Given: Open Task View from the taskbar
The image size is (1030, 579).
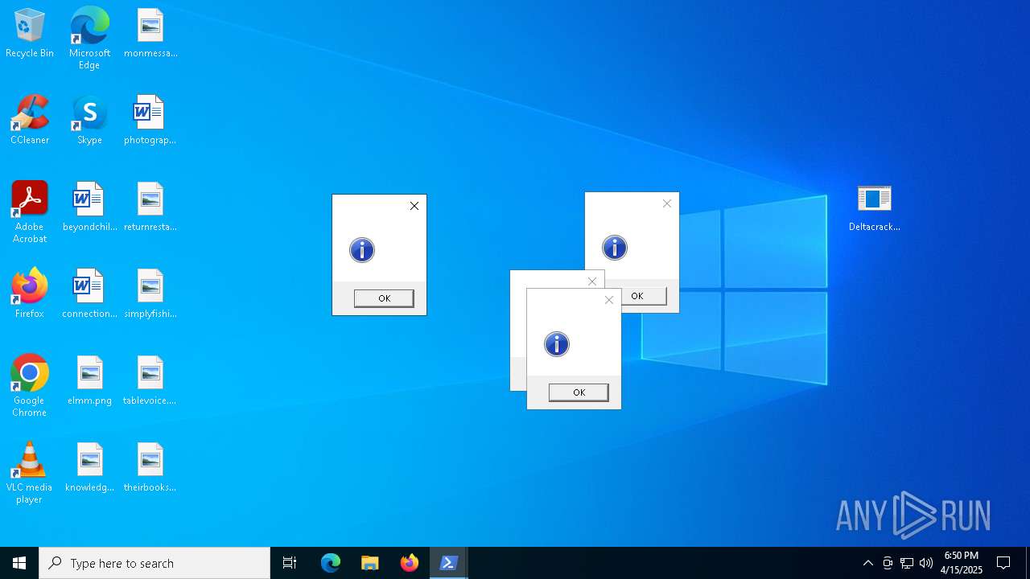Looking at the screenshot, I should tap(290, 563).
